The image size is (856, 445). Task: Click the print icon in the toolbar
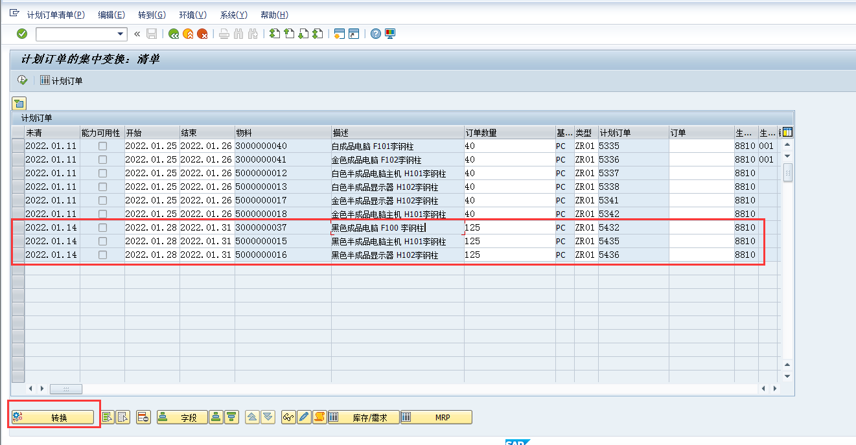tap(224, 34)
